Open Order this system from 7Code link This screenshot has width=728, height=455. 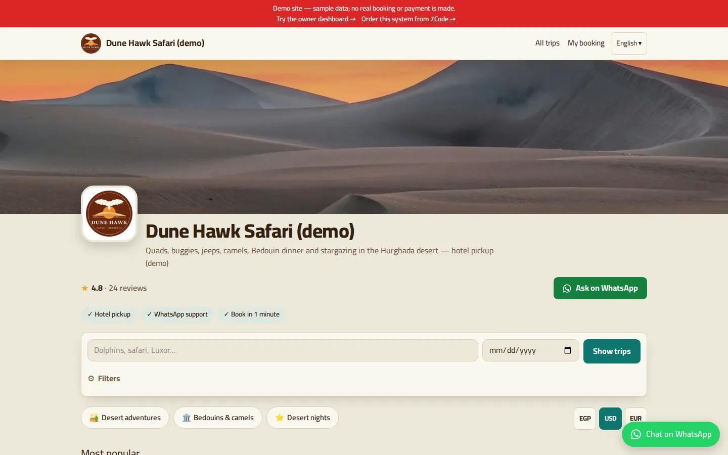[x=408, y=19]
